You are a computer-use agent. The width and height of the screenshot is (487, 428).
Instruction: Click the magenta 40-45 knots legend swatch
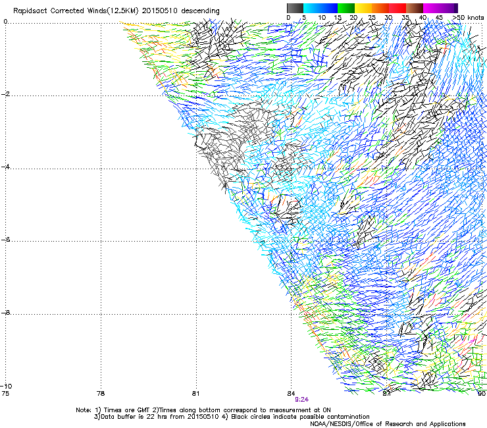(432, 8)
